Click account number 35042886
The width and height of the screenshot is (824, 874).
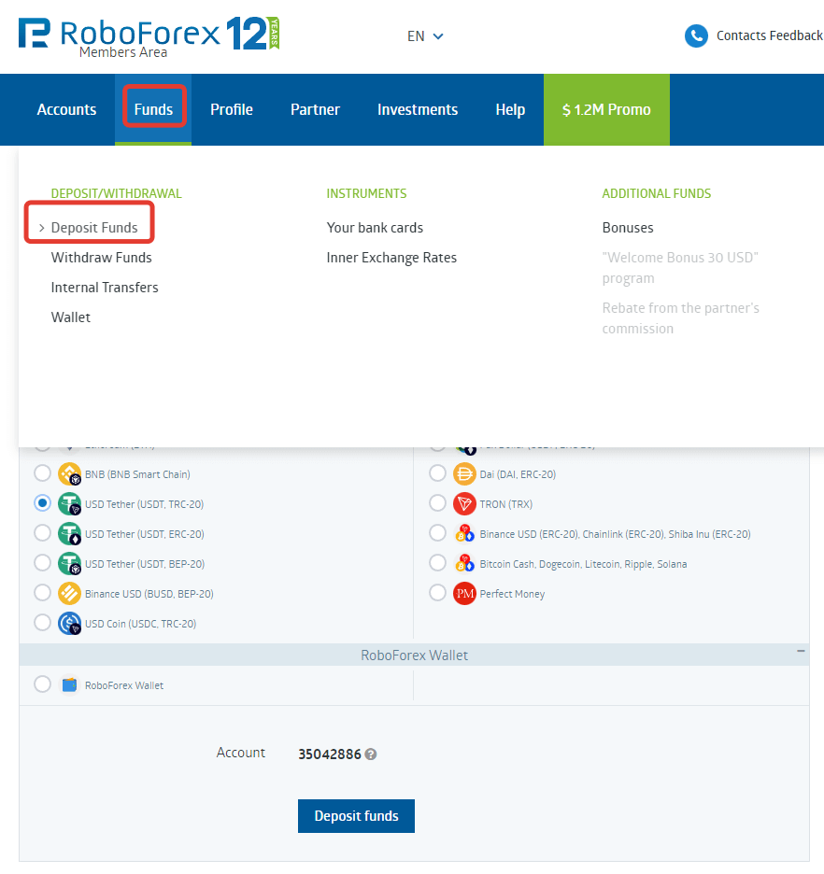(x=330, y=754)
